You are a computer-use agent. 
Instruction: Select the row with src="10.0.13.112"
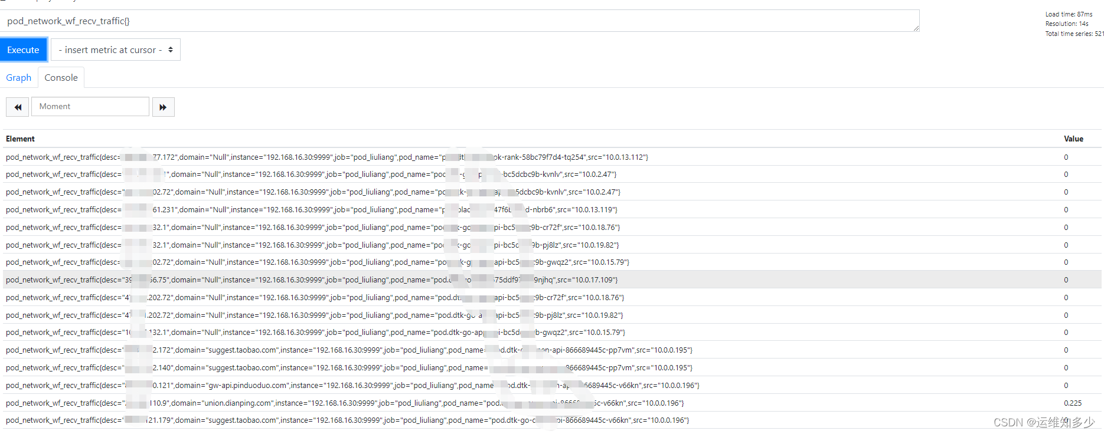coord(552,157)
